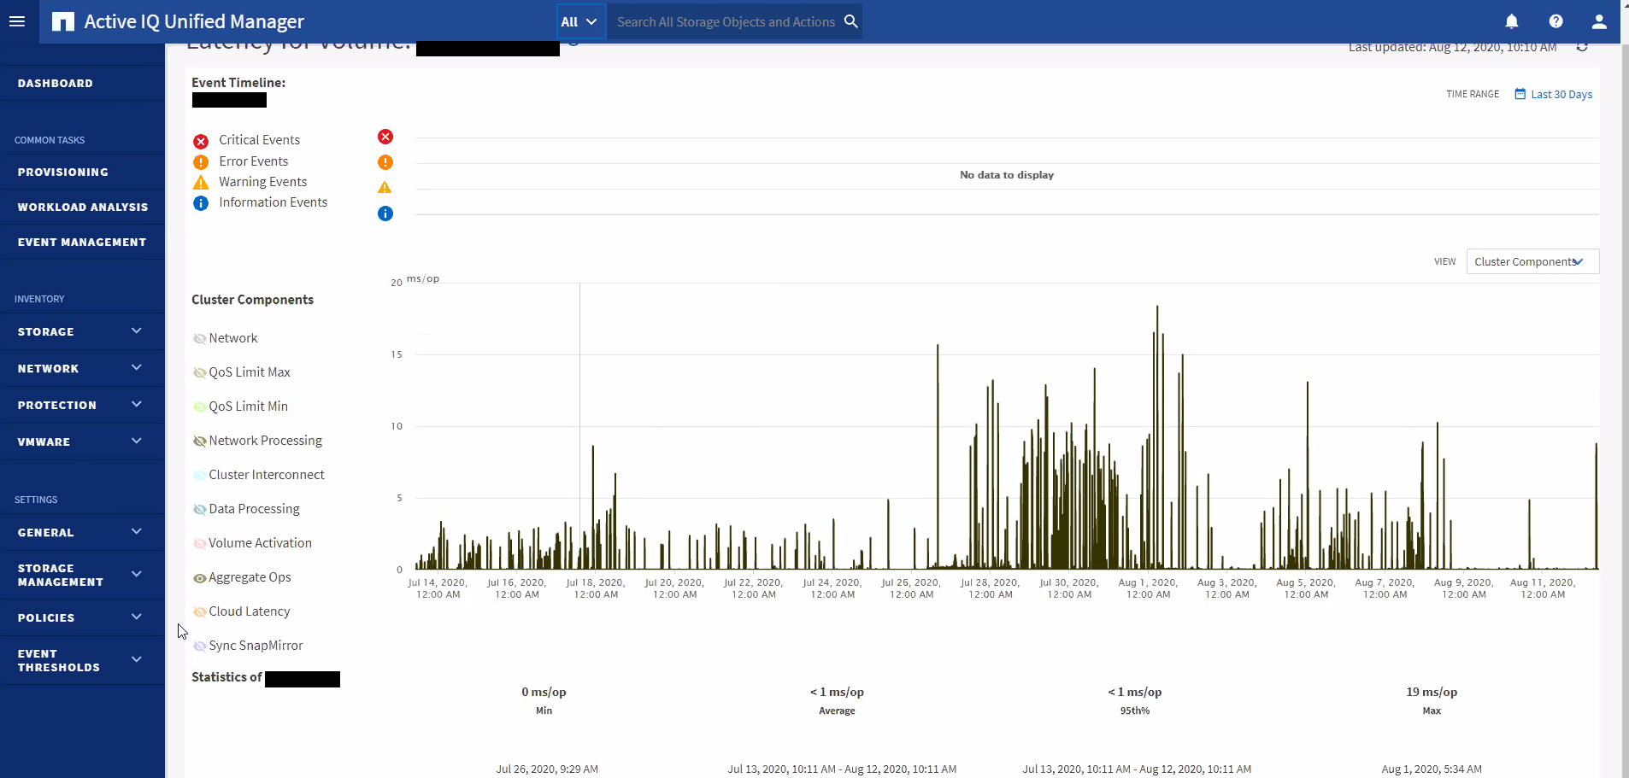Image resolution: width=1629 pixels, height=778 pixels.
Task: Click the Jul 18, 2020 axis label
Action: pos(596,588)
